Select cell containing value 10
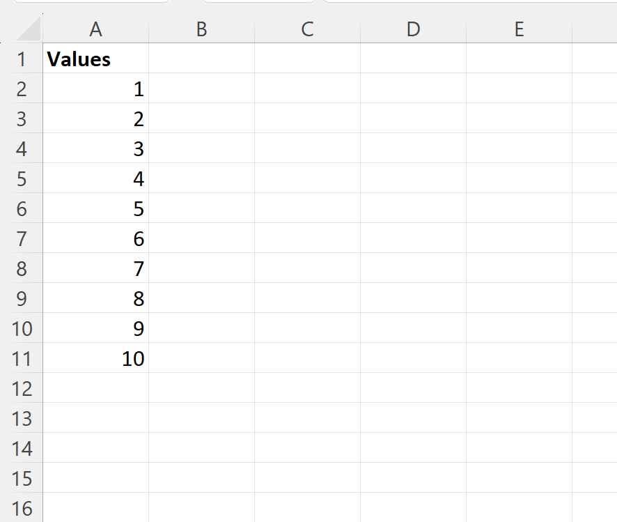 (x=95, y=358)
